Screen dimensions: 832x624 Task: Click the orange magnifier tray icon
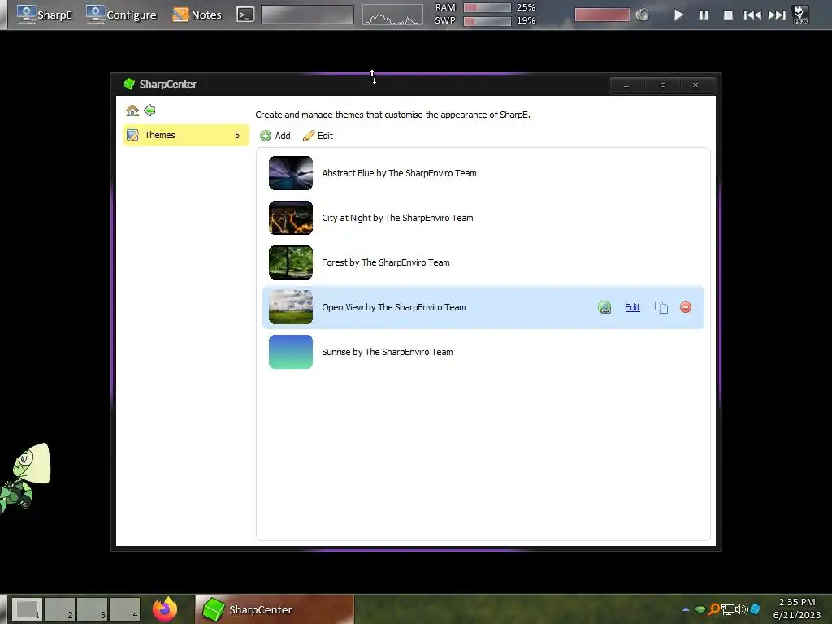[x=714, y=609]
